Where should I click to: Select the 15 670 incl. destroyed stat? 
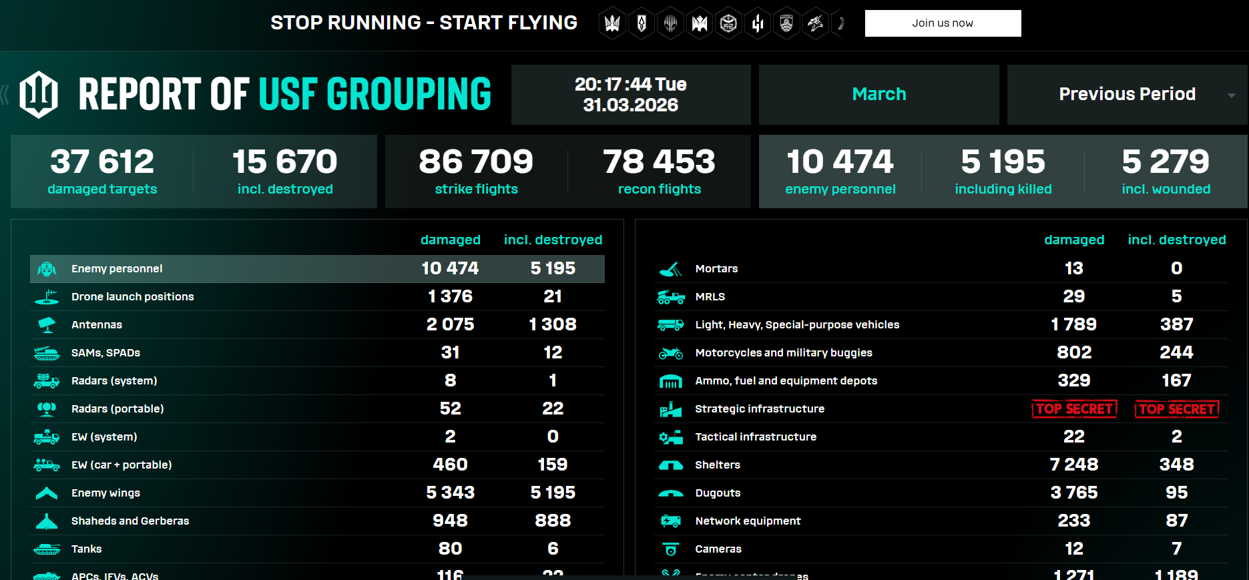tap(285, 172)
